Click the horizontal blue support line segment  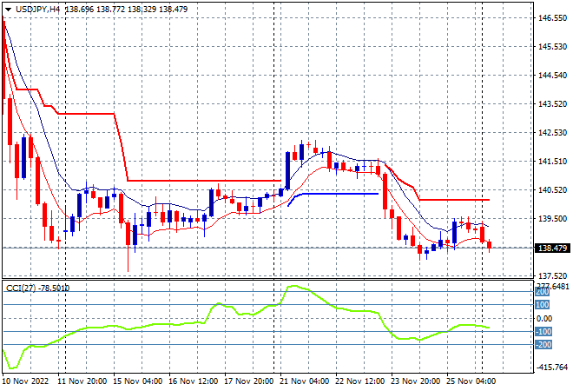[x=339, y=194]
